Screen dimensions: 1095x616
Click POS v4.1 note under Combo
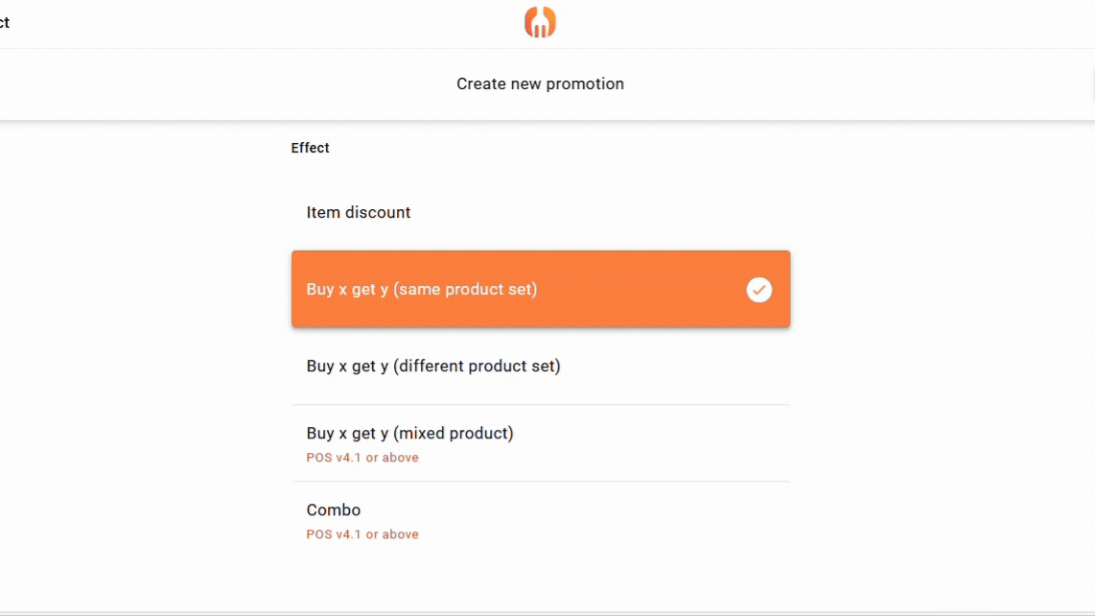pyautogui.click(x=362, y=534)
